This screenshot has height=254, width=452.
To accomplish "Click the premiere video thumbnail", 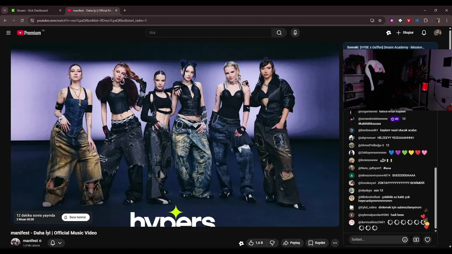I will pos(175,135).
